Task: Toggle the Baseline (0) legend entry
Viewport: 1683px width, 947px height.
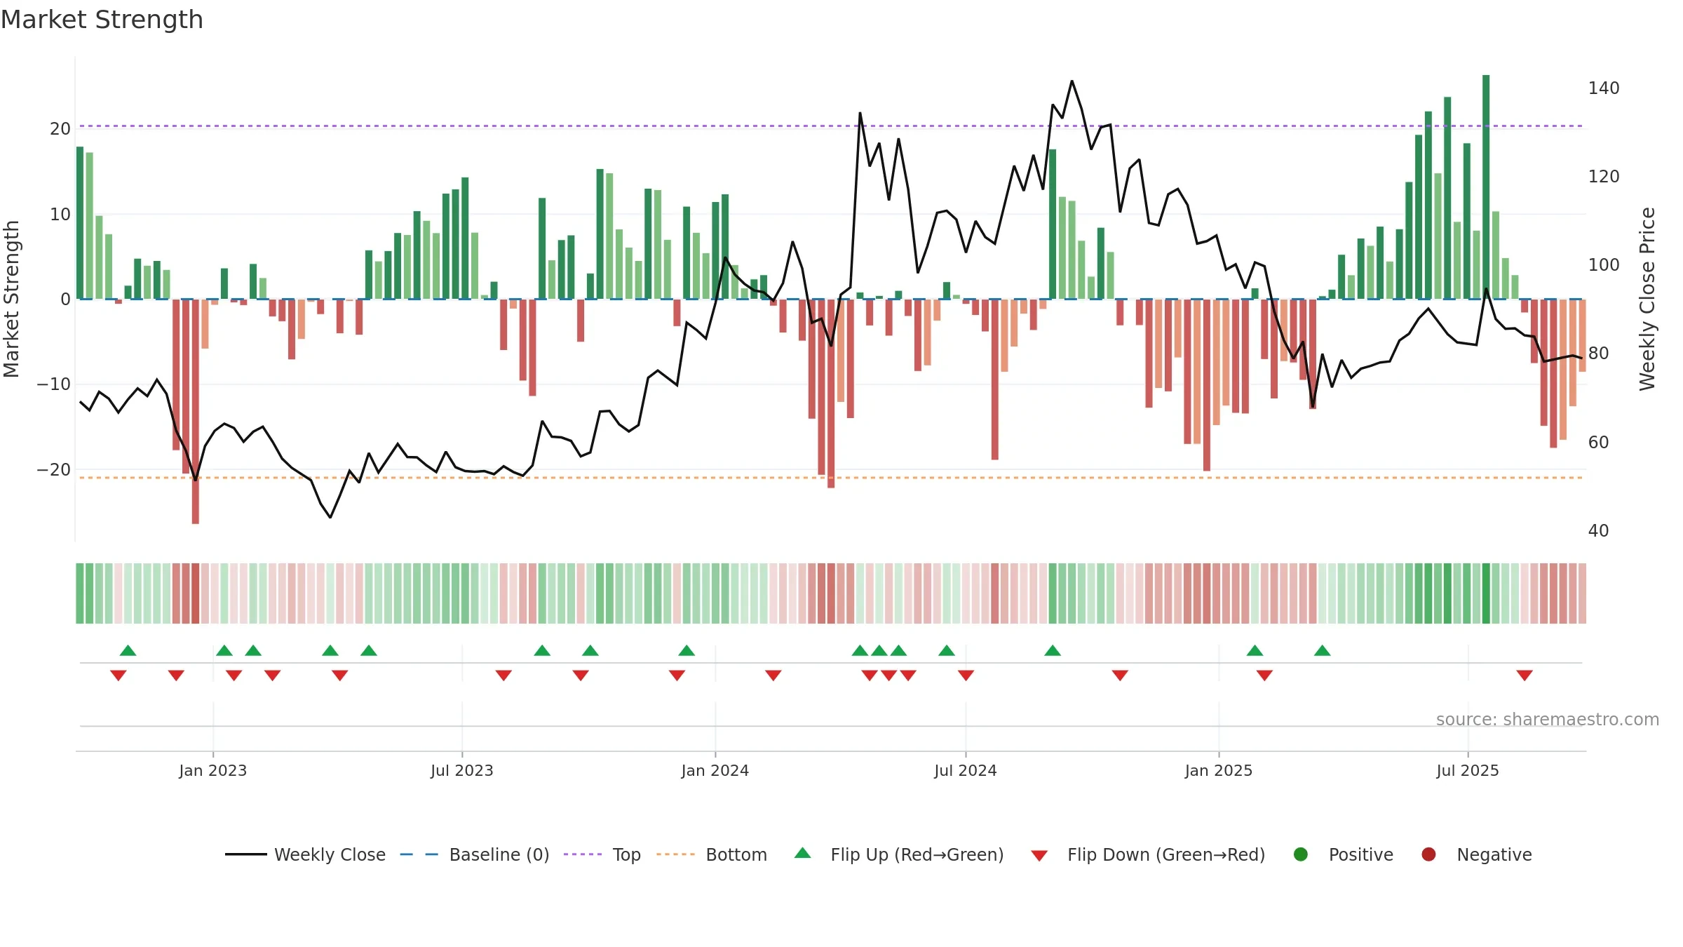Action: coord(475,854)
